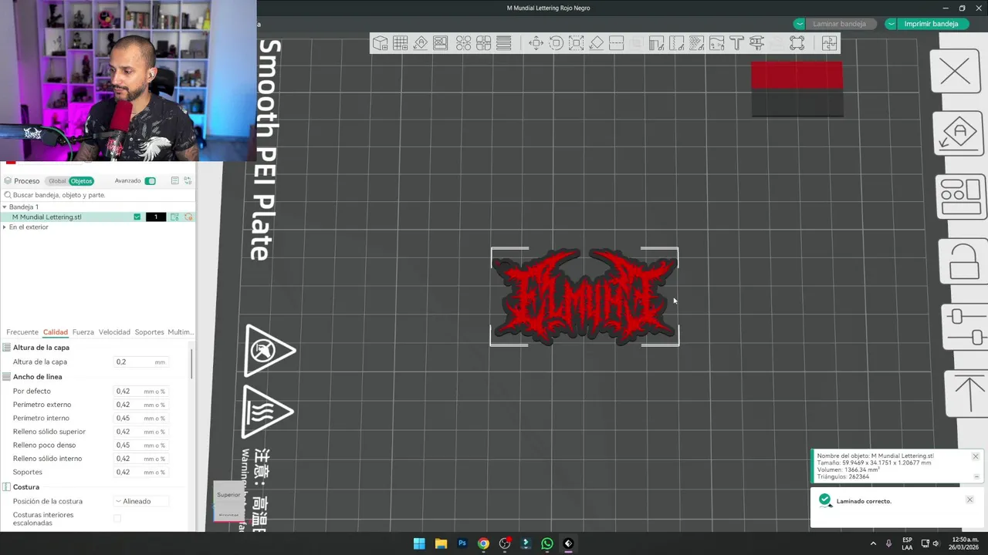
Task: Click the Imprimir bandeja button
Action: [x=931, y=24]
